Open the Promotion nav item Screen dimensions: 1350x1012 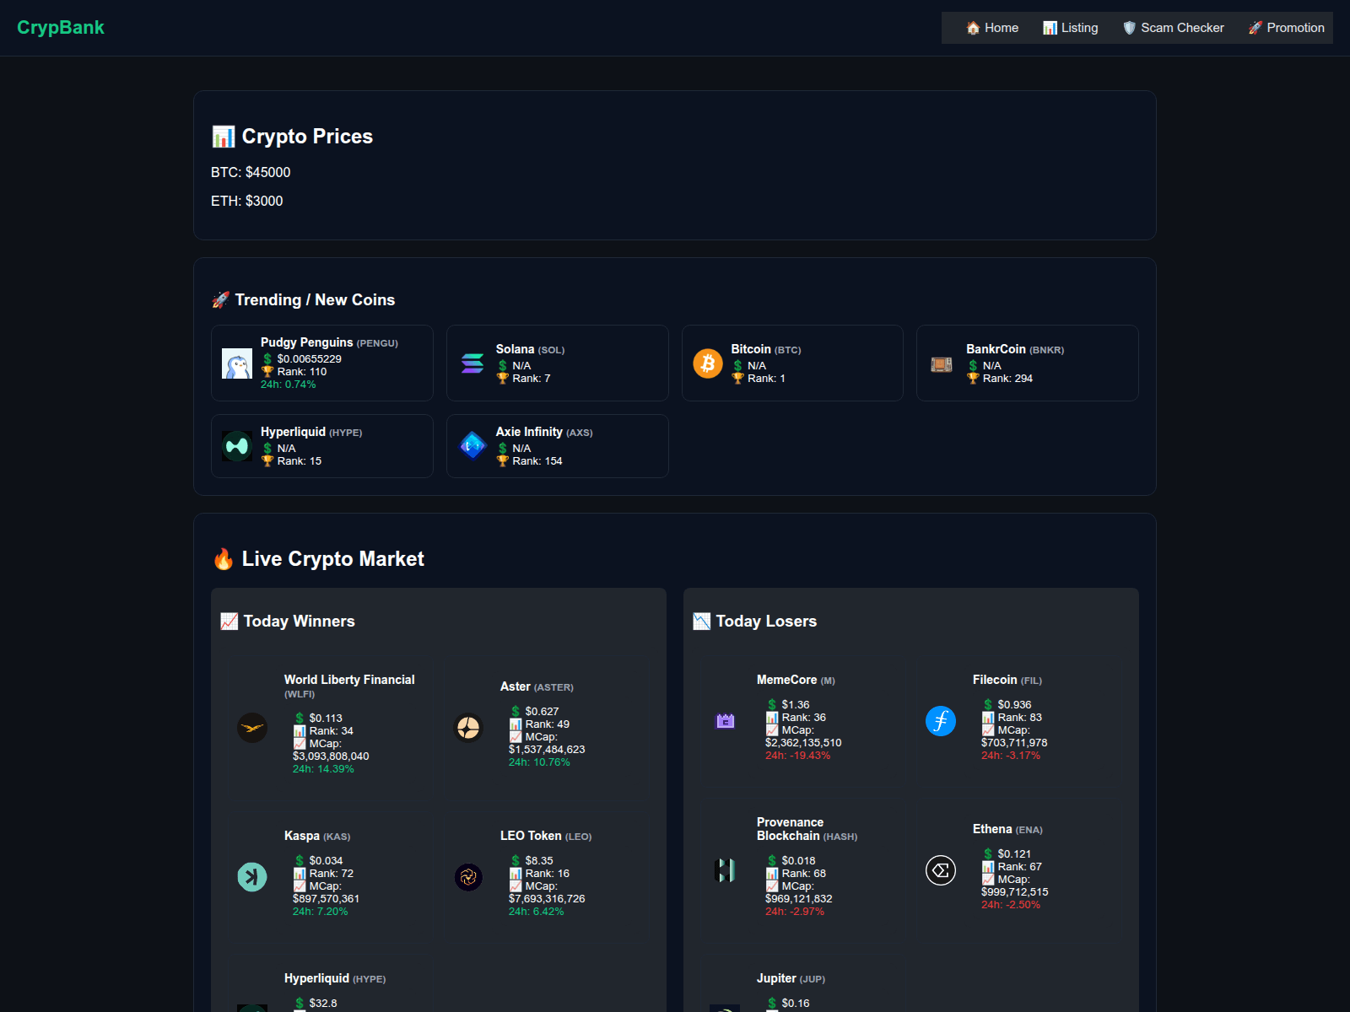click(x=1287, y=28)
